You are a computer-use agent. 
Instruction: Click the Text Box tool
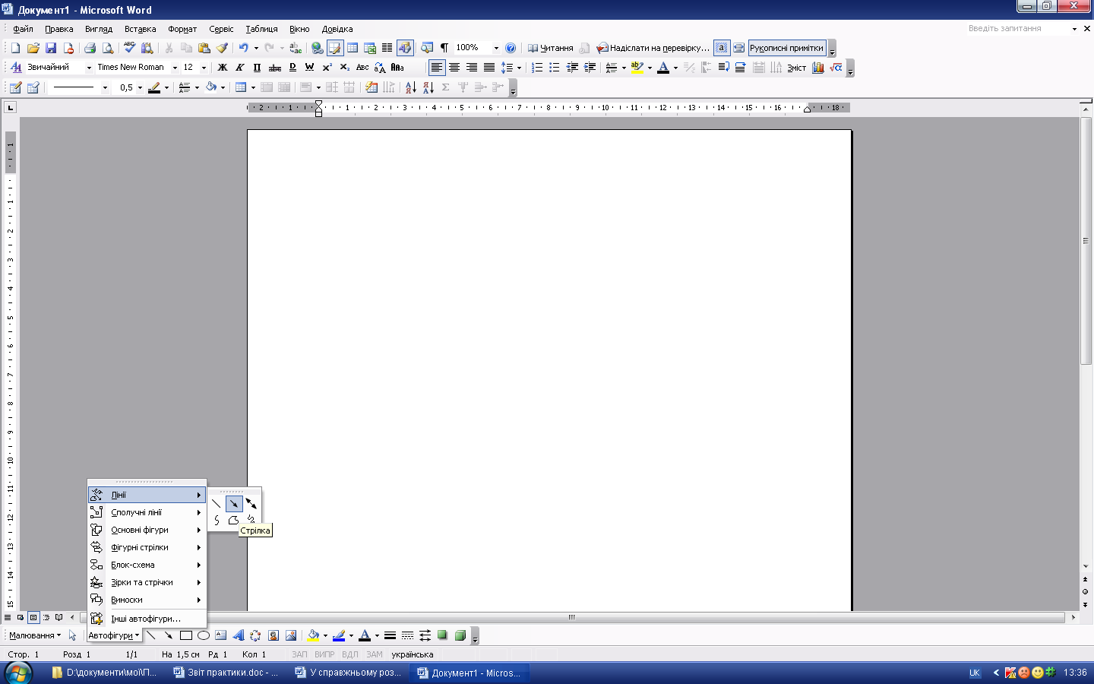[x=221, y=635]
